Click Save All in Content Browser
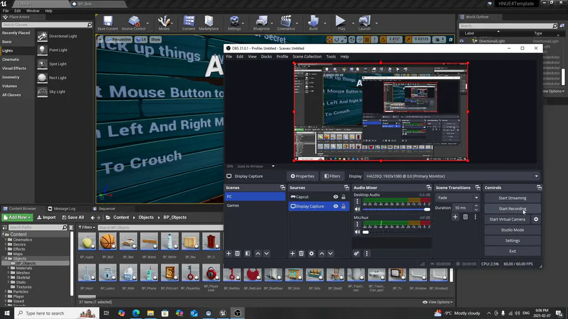 pos(73,217)
